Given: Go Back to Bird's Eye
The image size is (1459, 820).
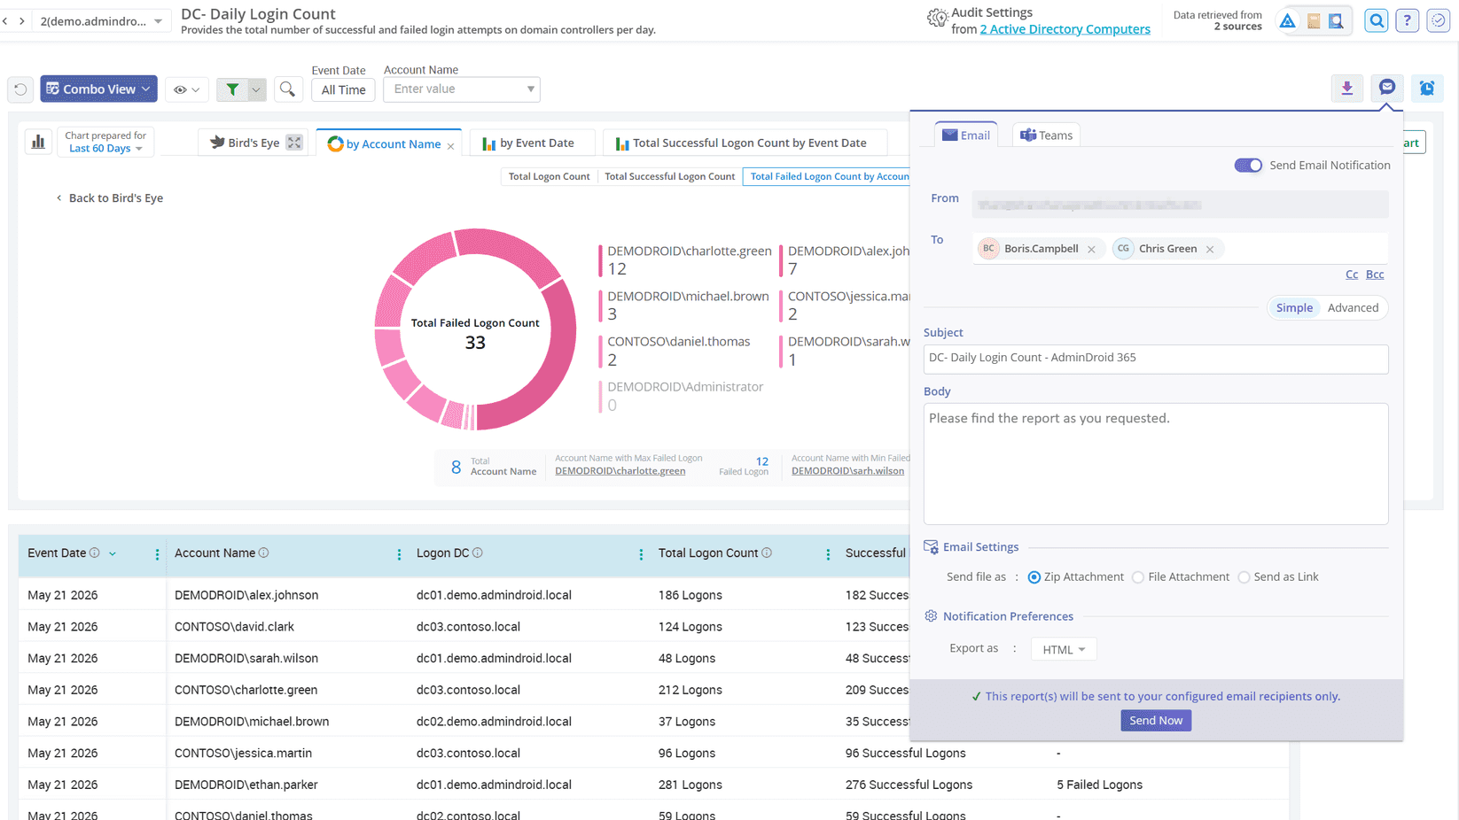Looking at the screenshot, I should coord(109,197).
